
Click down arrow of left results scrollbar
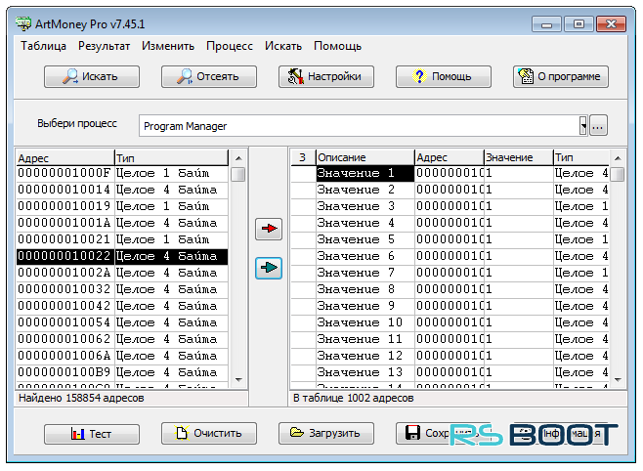click(x=238, y=380)
